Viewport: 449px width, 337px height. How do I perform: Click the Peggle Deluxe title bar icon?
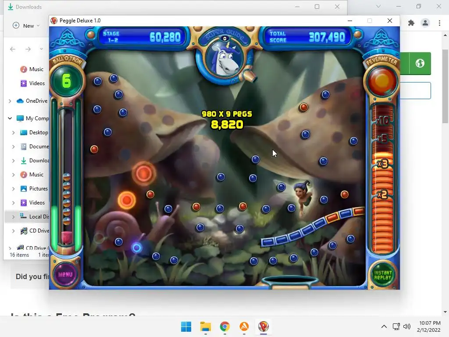pos(54,21)
